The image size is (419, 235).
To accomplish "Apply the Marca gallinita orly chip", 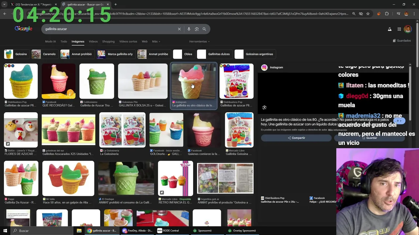I will pos(116,54).
